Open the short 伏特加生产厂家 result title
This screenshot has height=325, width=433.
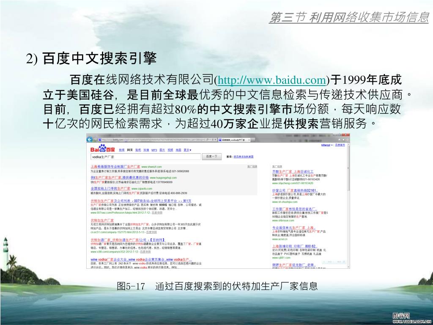pyautogui.click(x=102, y=220)
